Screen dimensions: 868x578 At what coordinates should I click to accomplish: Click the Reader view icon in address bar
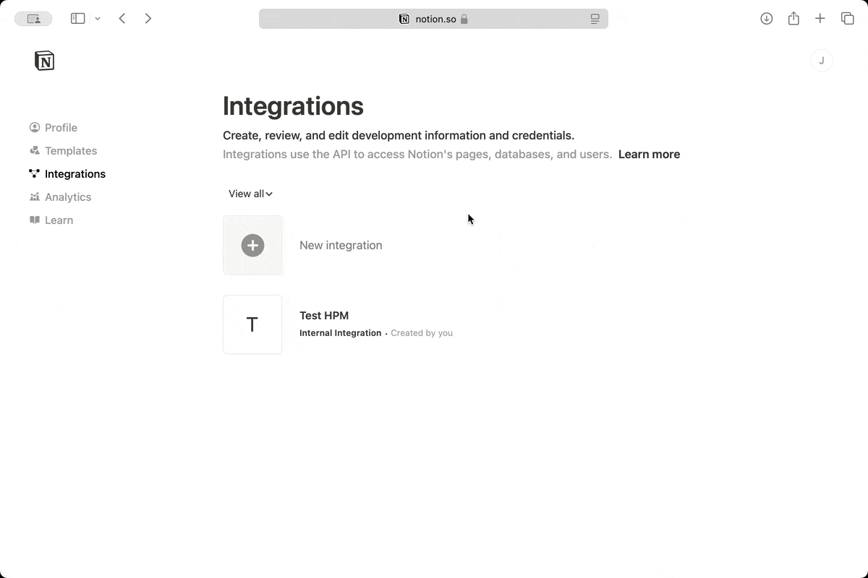pyautogui.click(x=595, y=19)
